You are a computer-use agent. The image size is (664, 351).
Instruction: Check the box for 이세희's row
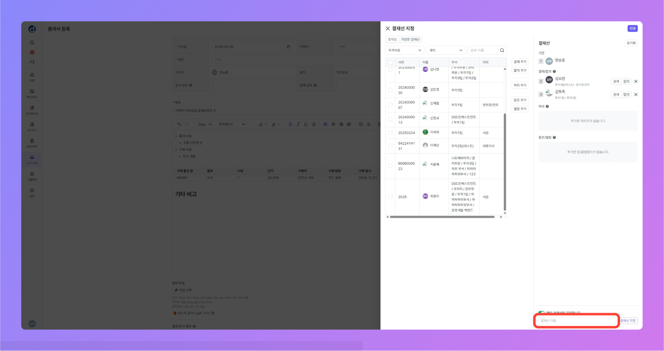coord(390,133)
